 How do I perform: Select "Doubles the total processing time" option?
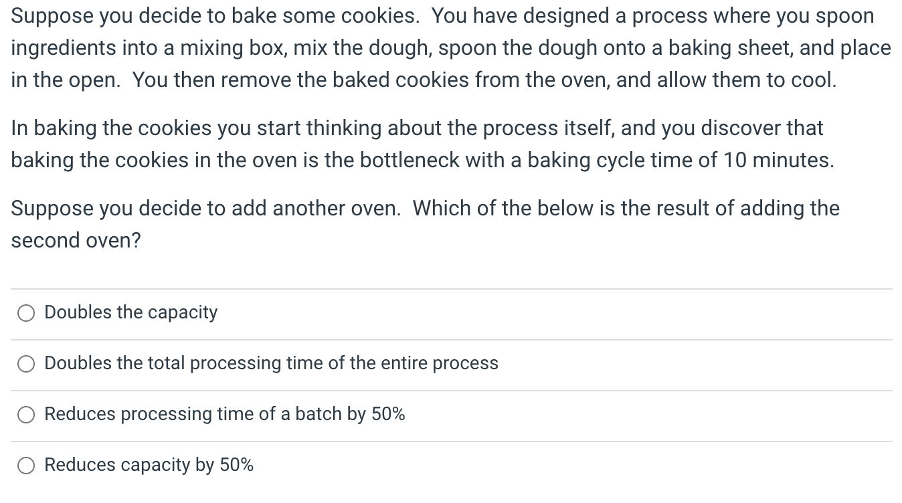pos(26,364)
